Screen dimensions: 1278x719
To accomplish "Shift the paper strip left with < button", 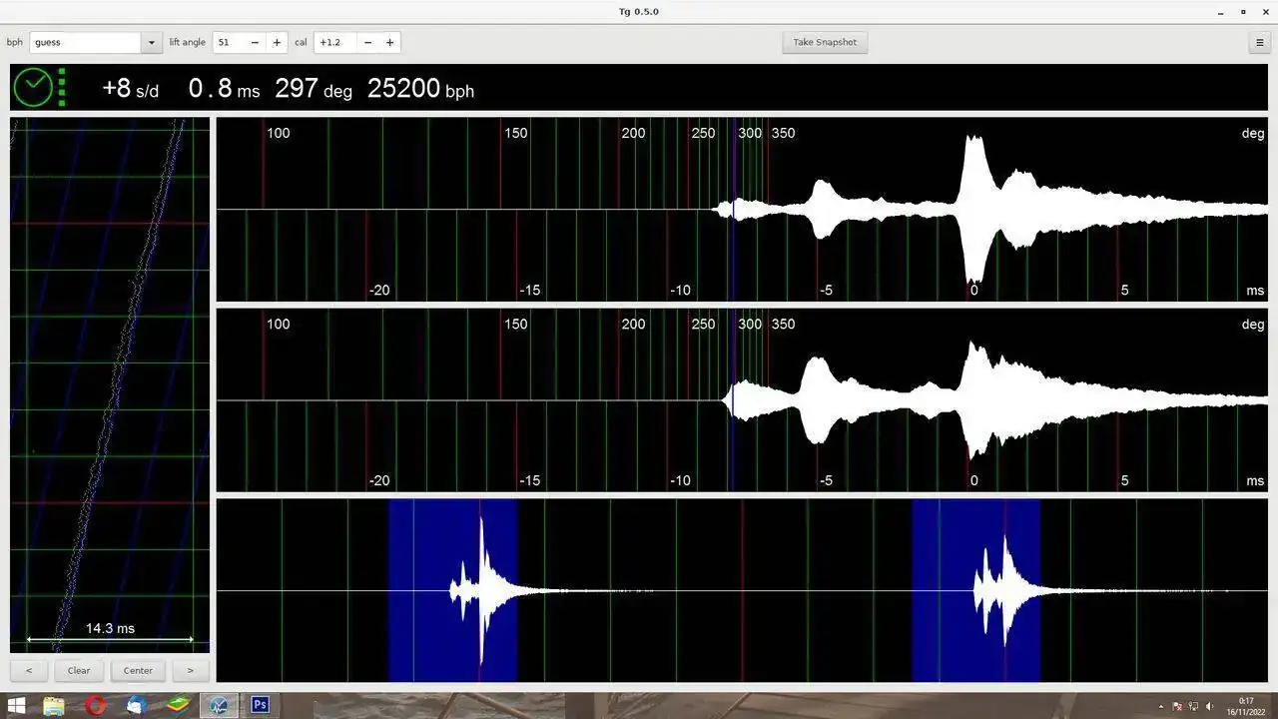I will pyautogui.click(x=29, y=670).
